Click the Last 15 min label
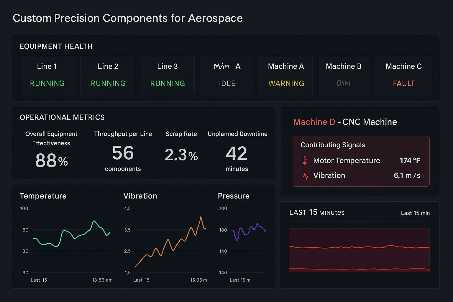Image resolution: width=453 pixels, height=302 pixels. (x=415, y=213)
